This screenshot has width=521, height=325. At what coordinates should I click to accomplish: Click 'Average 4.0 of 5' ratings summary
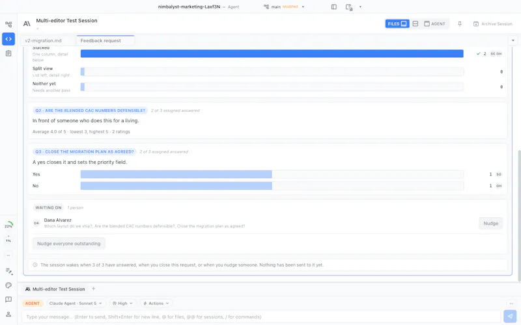(x=81, y=132)
